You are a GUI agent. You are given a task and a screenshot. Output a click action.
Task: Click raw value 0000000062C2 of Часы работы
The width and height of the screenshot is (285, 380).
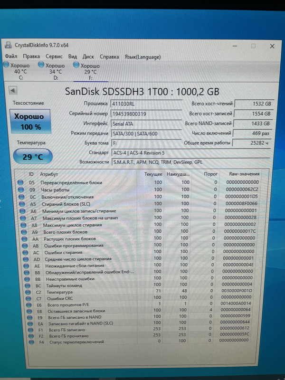pos(242,189)
